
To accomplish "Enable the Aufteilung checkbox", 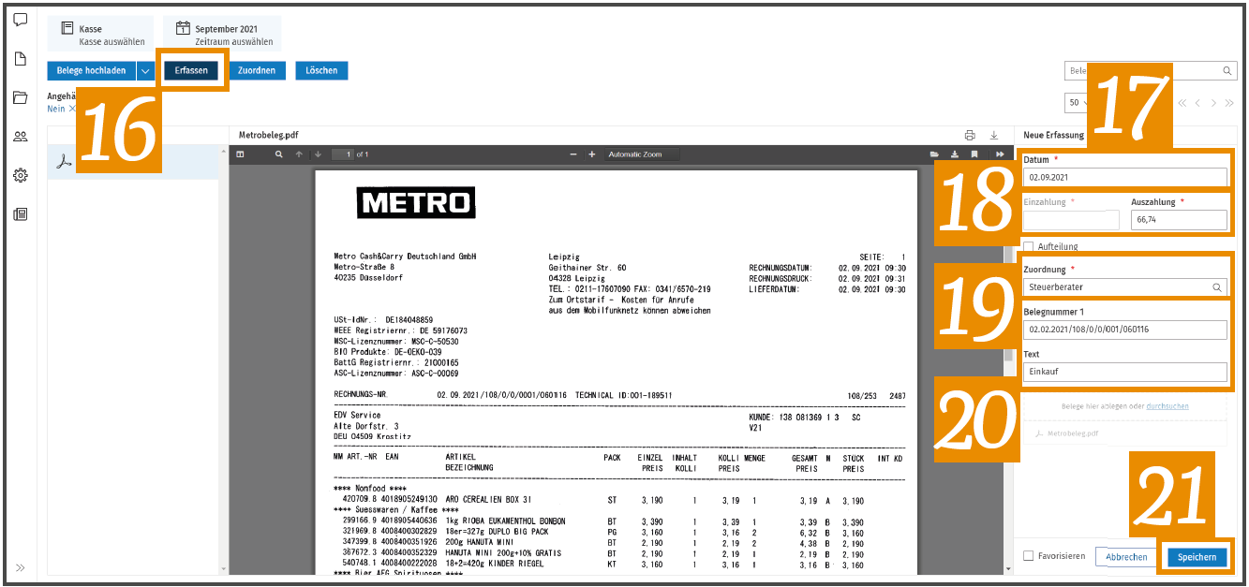I will point(1028,247).
